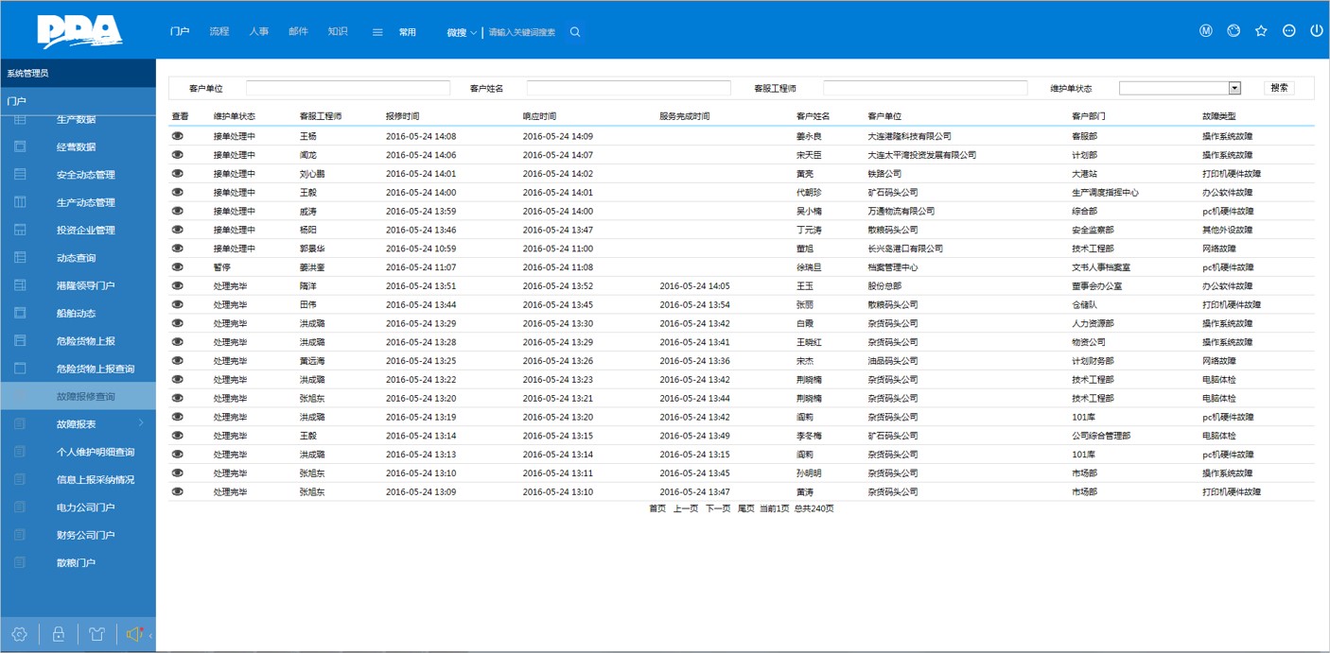This screenshot has height=653, width=1330.
Task: Click the icon beside 电力公司门户
Action: [x=20, y=507]
